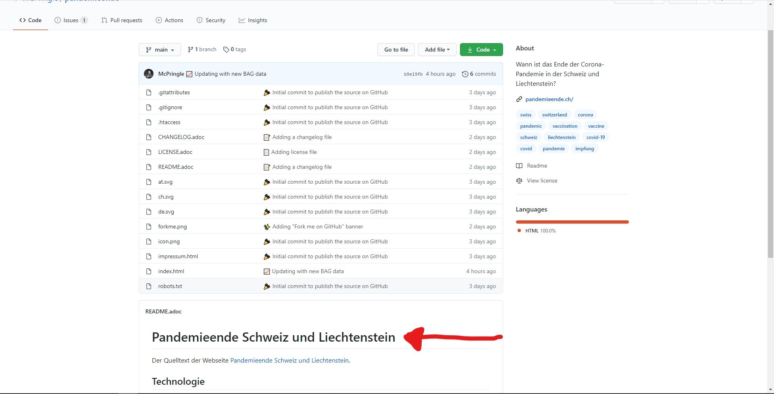Viewport: 774px width, 394px height.
Task: Click McPringle's avatar picture
Action: coord(149,74)
